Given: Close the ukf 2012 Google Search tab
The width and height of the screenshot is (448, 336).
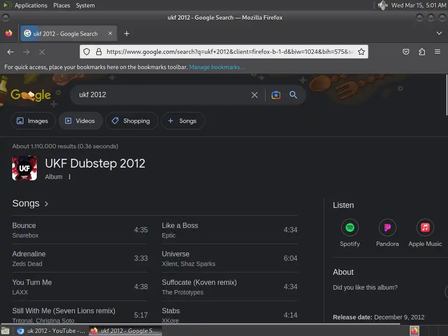Looking at the screenshot, I should (110, 33).
